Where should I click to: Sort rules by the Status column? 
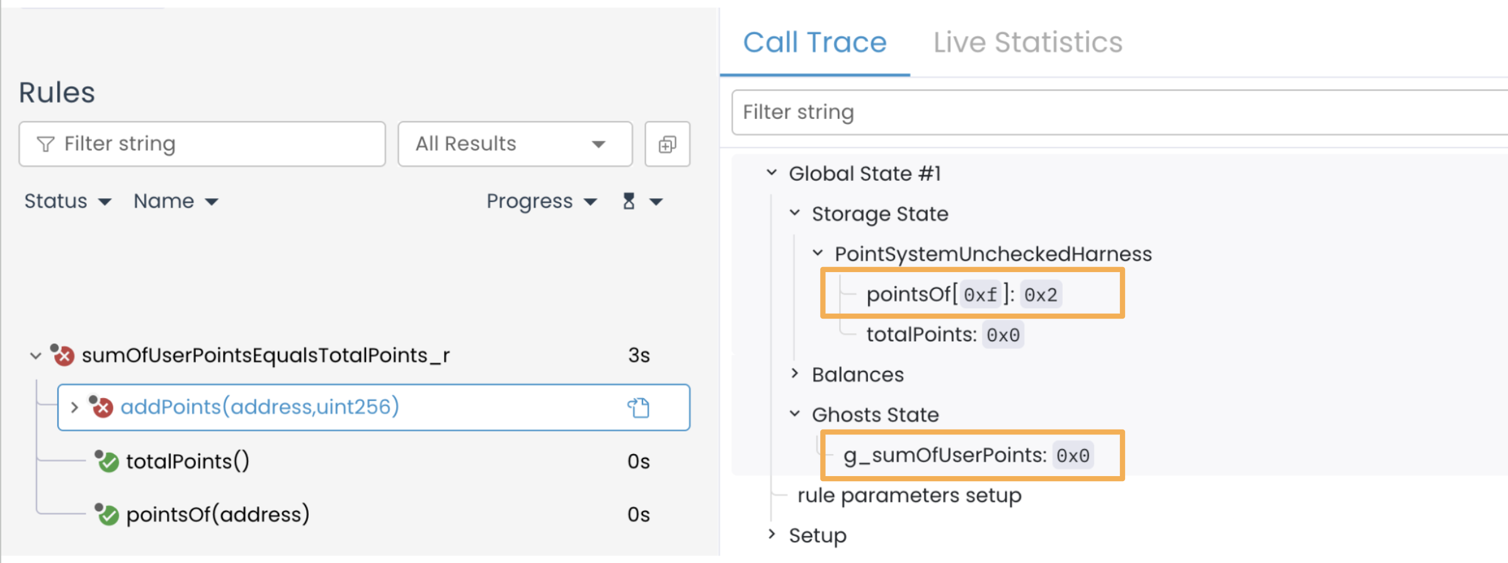pyautogui.click(x=67, y=202)
